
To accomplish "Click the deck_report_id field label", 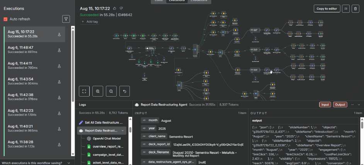I will click(156, 144).
